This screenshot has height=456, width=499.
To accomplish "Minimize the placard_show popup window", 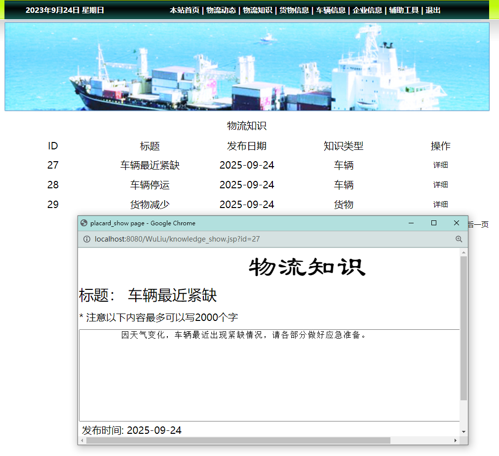I will point(411,223).
